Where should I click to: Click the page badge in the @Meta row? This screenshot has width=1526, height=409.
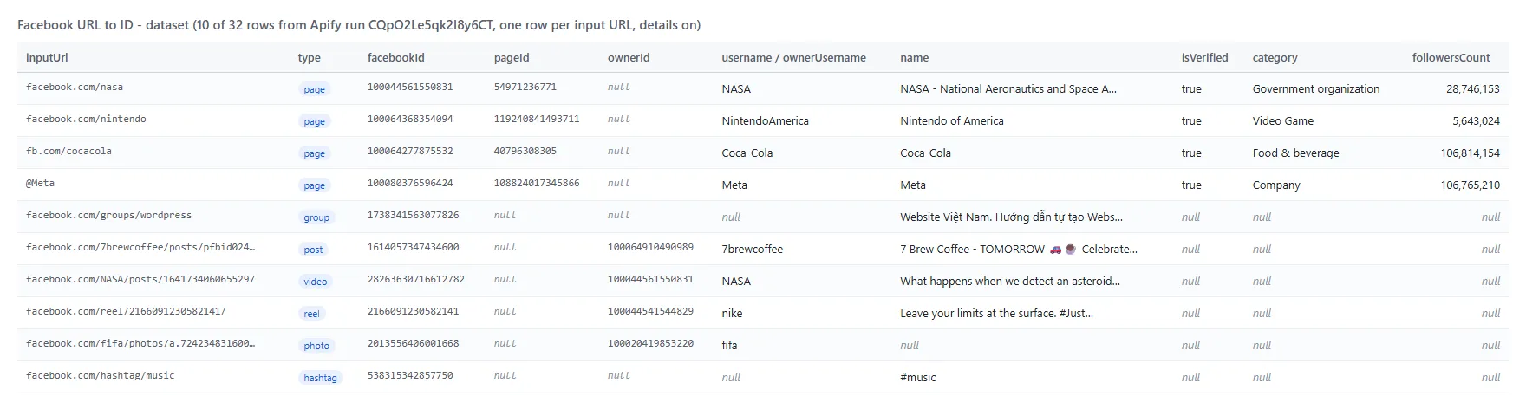click(314, 185)
